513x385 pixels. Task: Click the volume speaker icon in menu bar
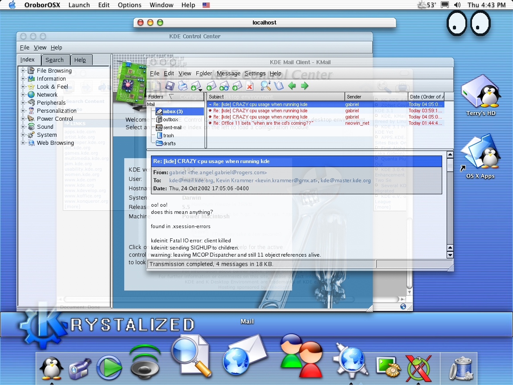point(457,5)
